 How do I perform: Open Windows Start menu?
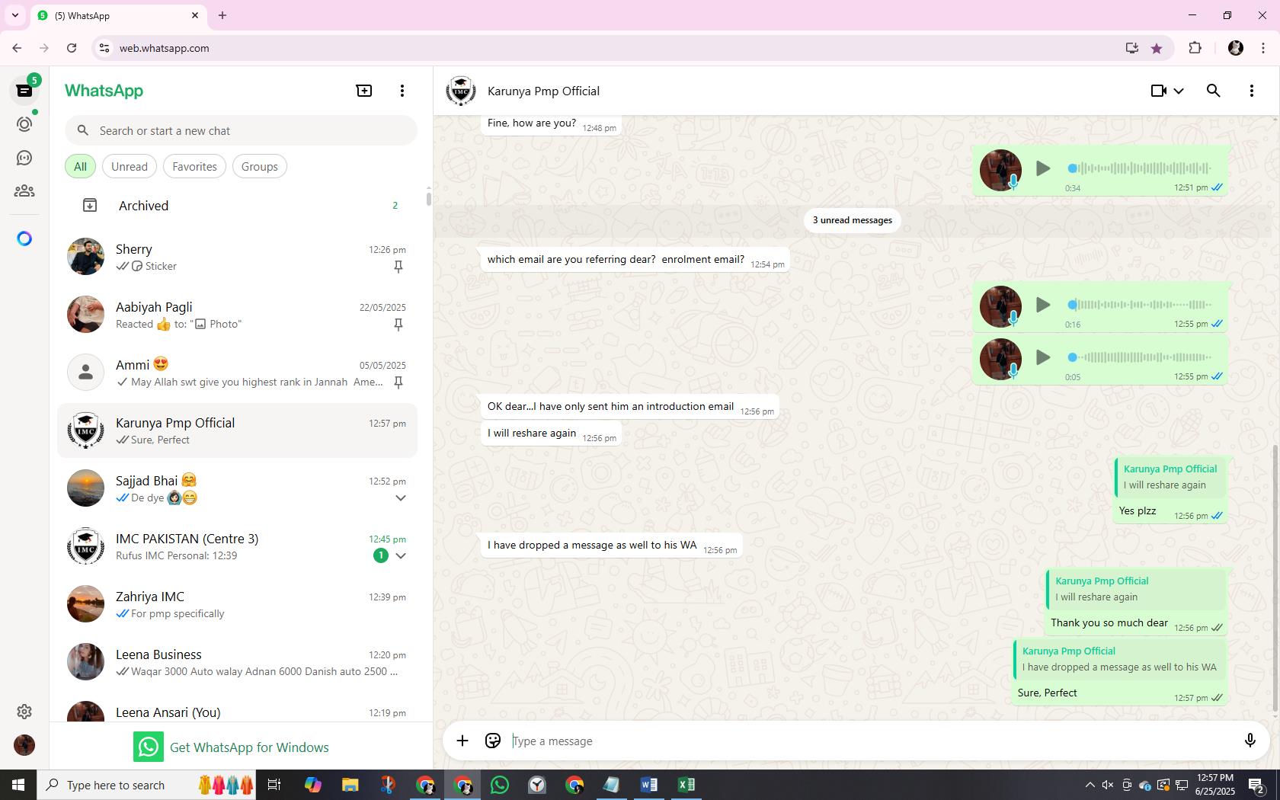pyautogui.click(x=18, y=785)
